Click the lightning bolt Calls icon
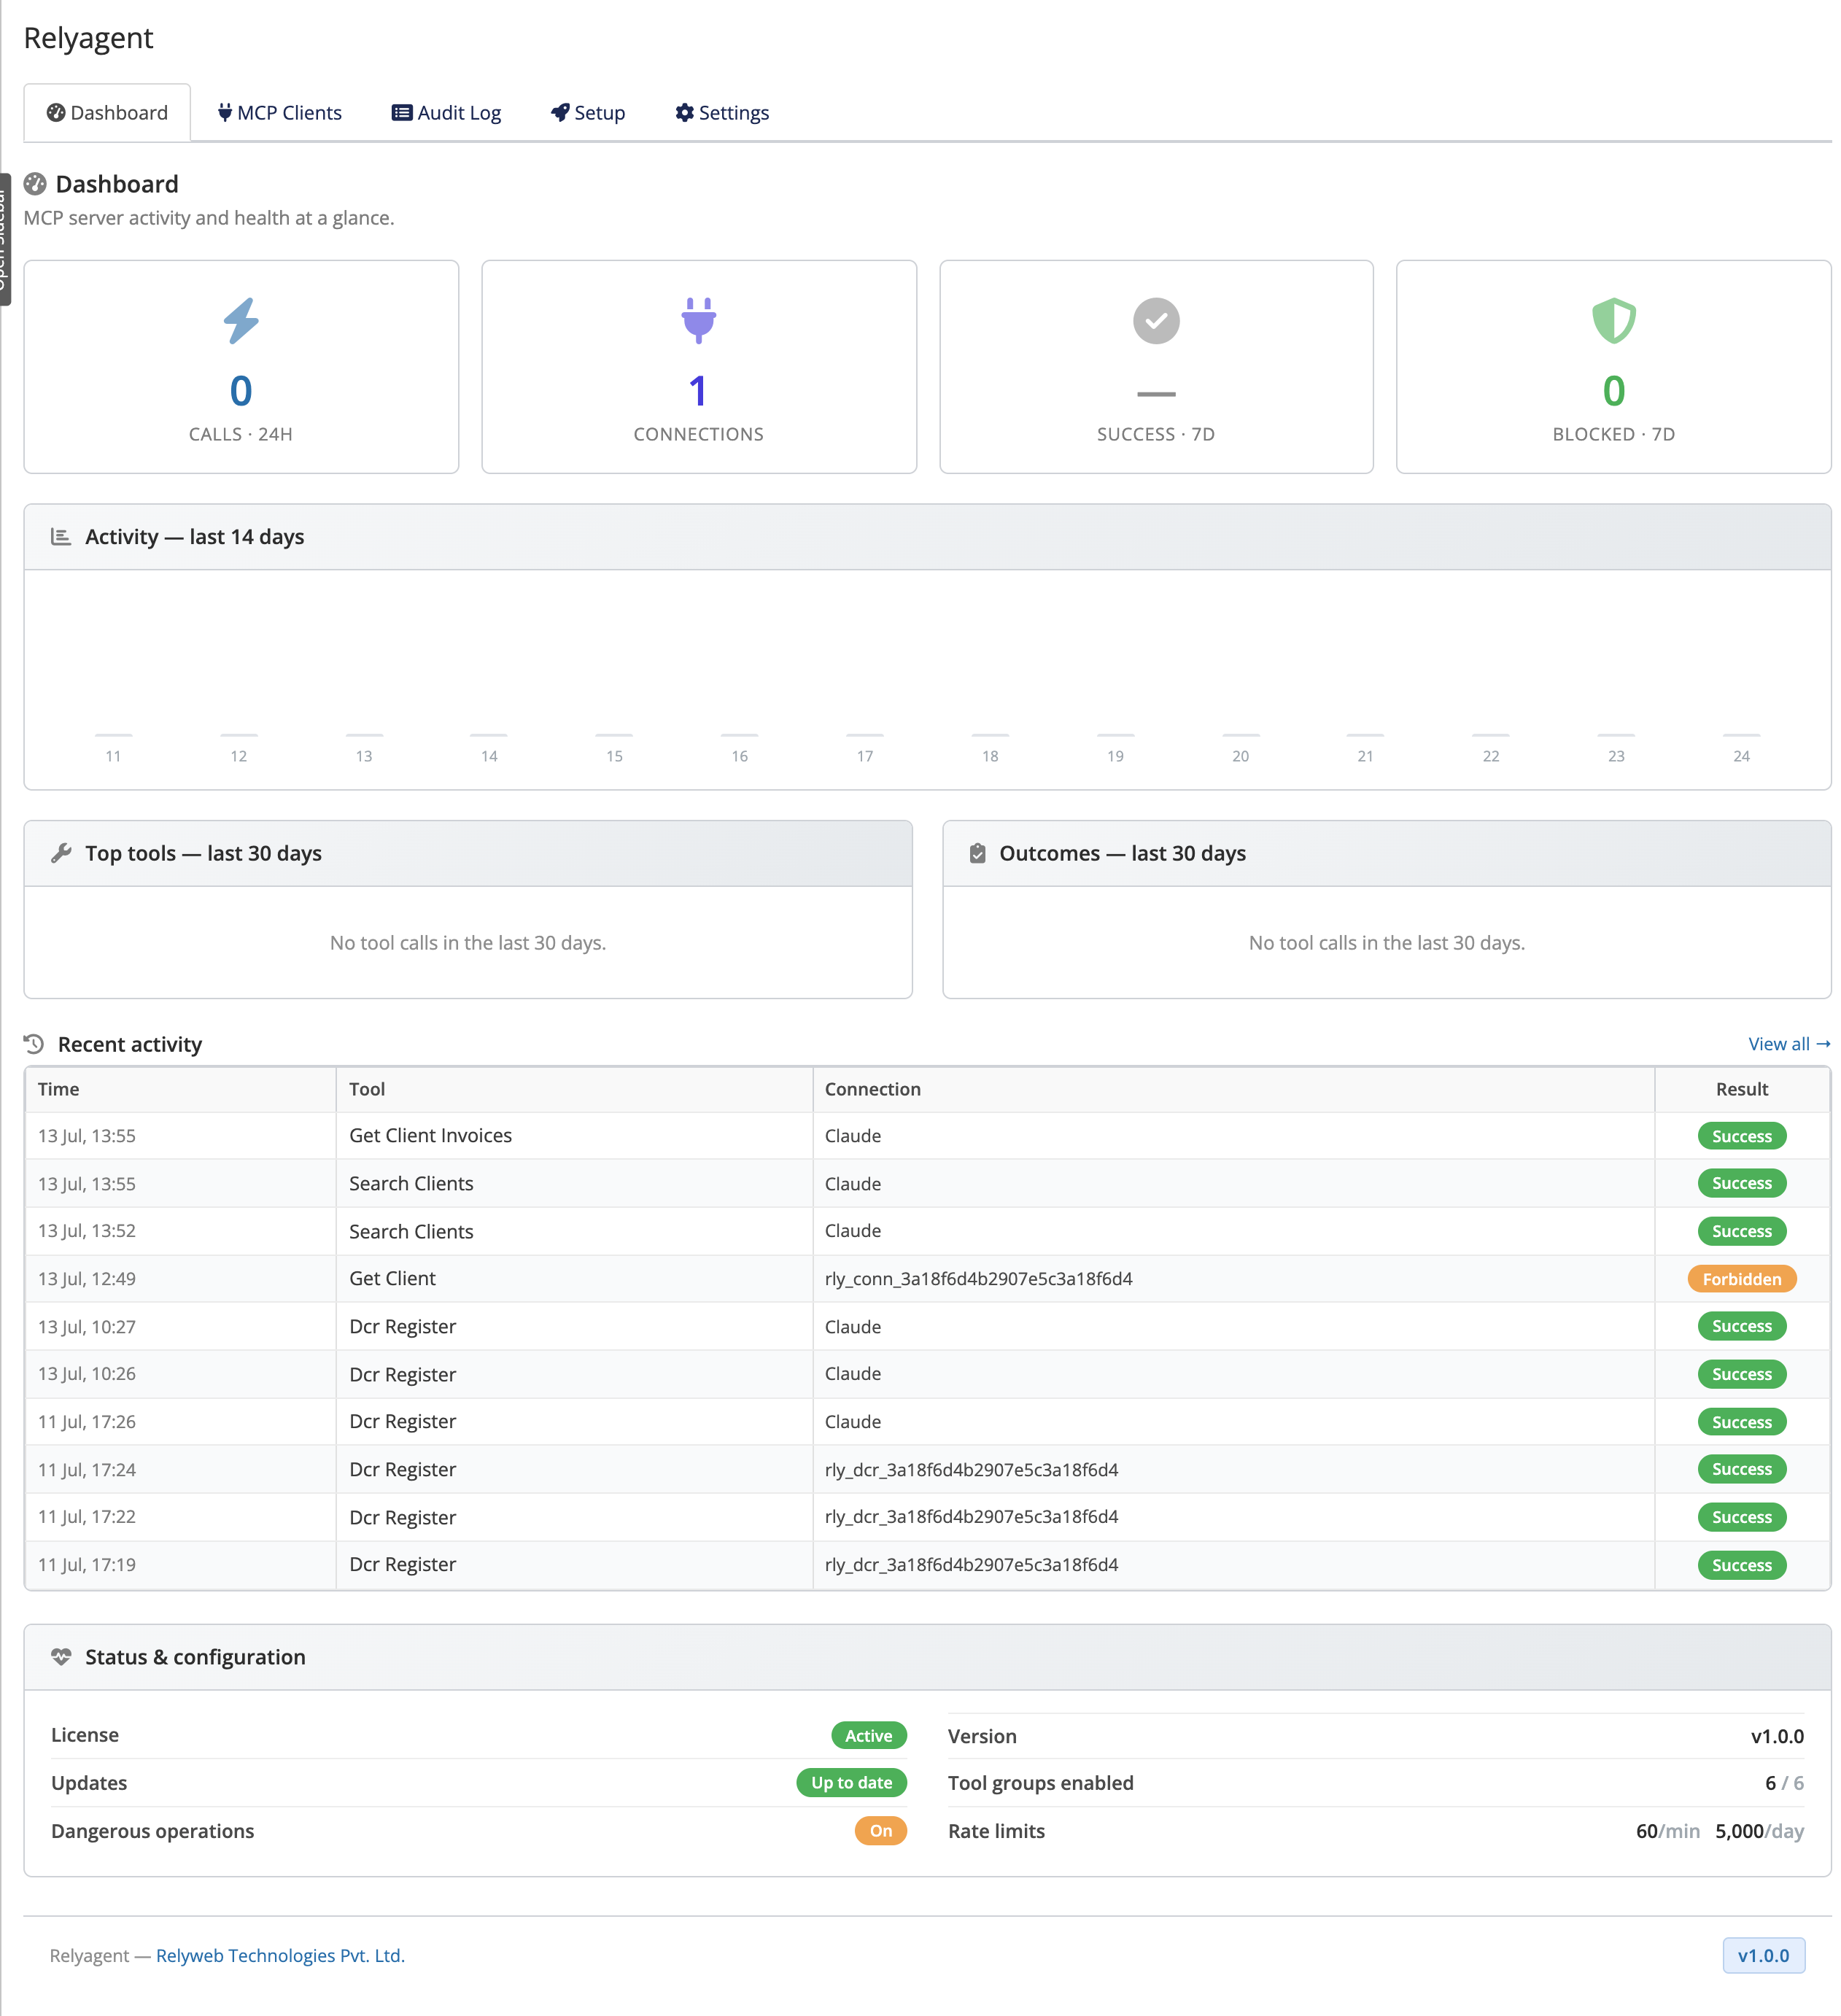This screenshot has height=2016, width=1841. [241, 321]
